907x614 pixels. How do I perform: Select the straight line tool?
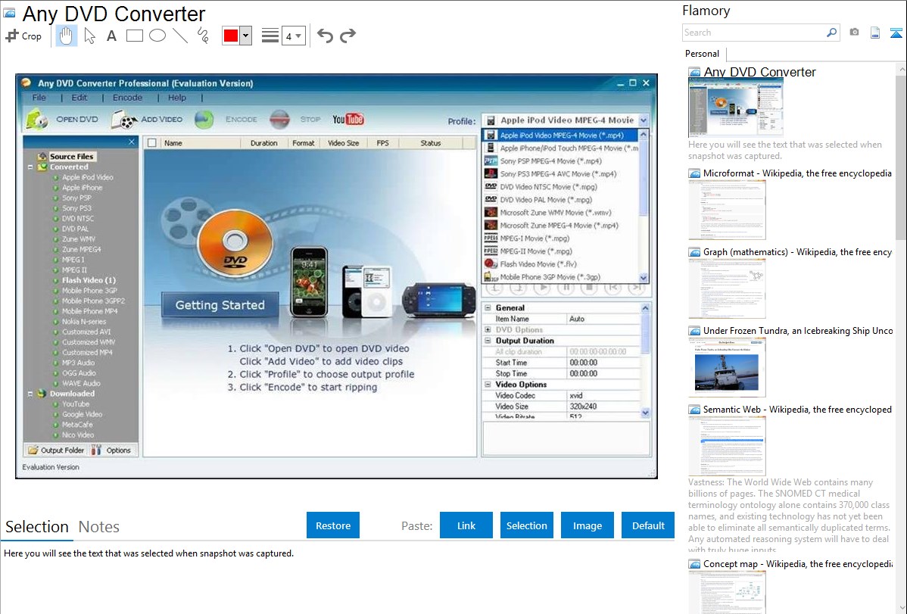click(x=180, y=36)
